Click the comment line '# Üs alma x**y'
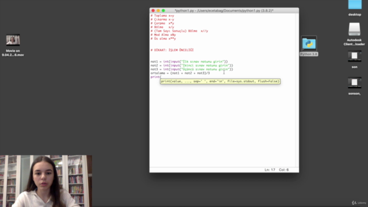Screen dimensions: 368x207 point(163,39)
